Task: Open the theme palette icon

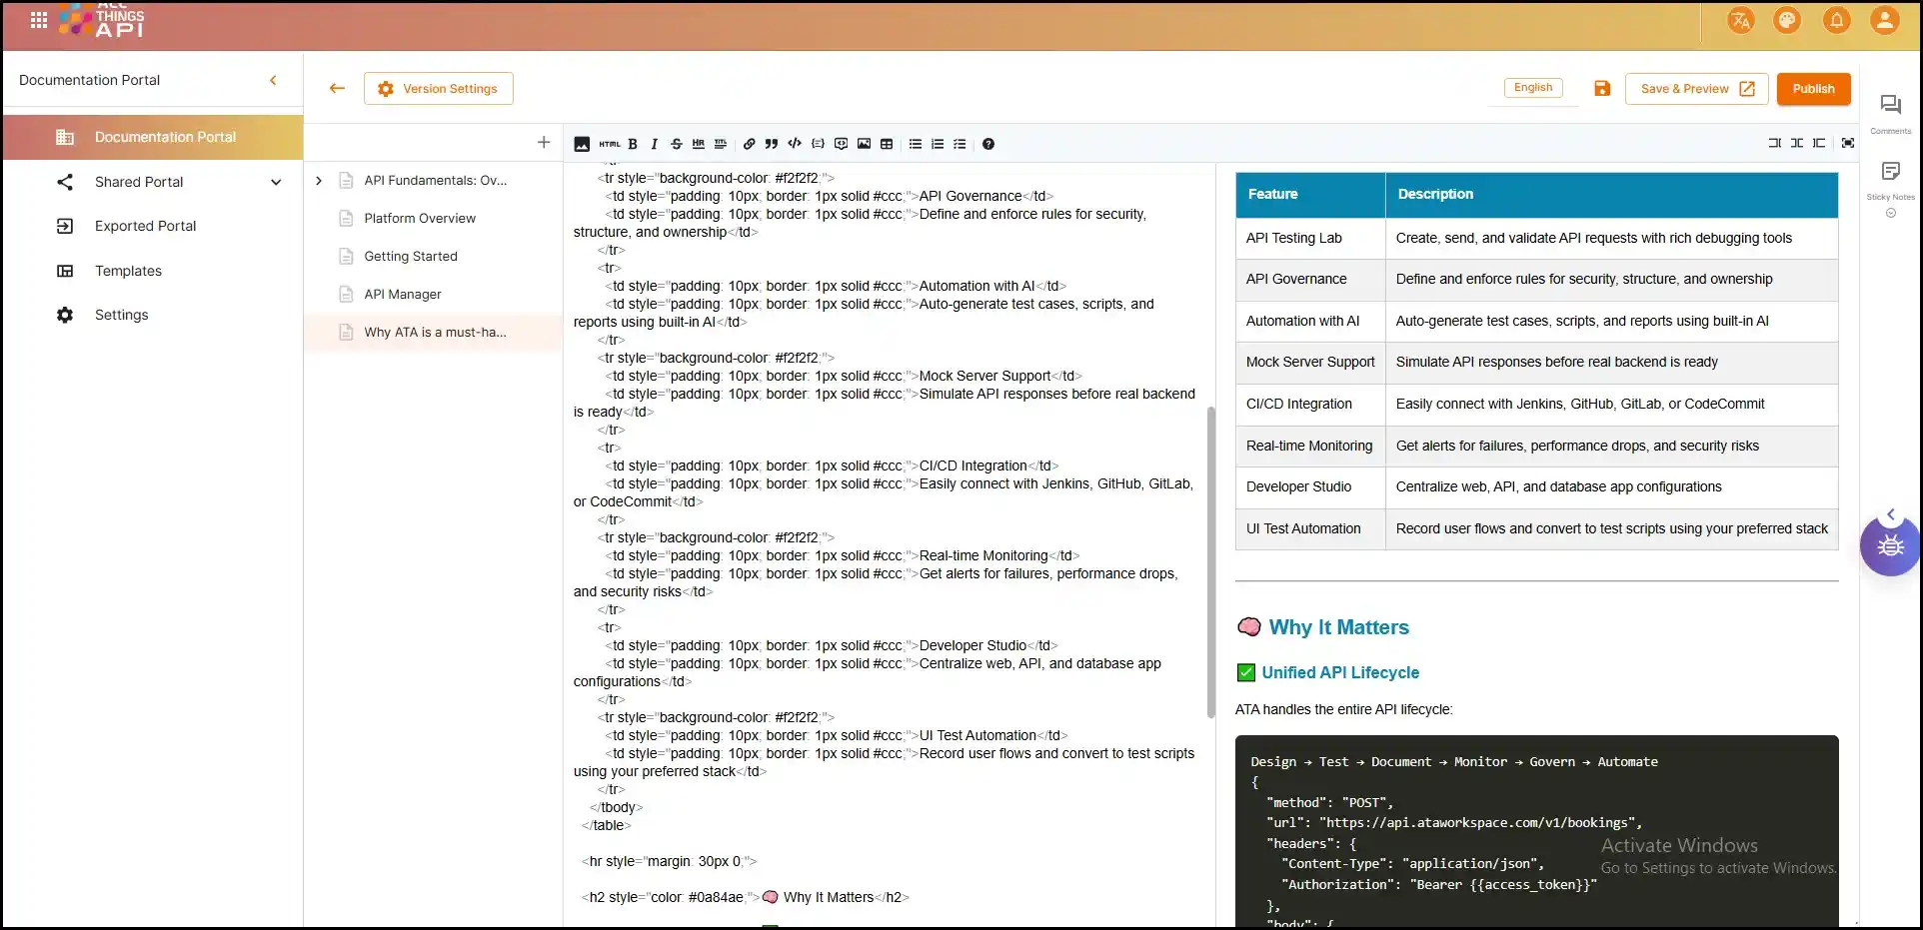Action: 1787,20
